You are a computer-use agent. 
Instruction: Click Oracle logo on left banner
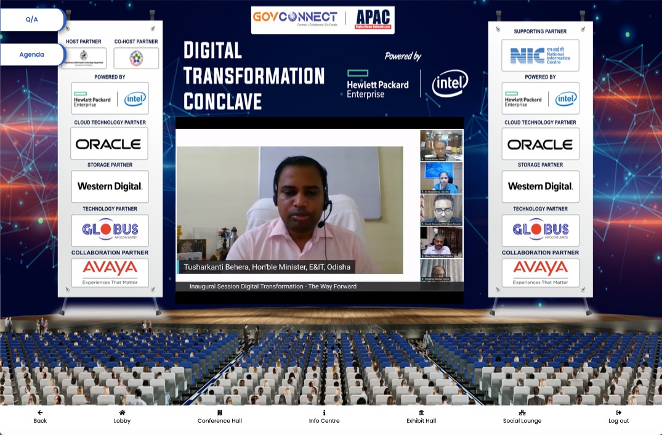click(110, 144)
